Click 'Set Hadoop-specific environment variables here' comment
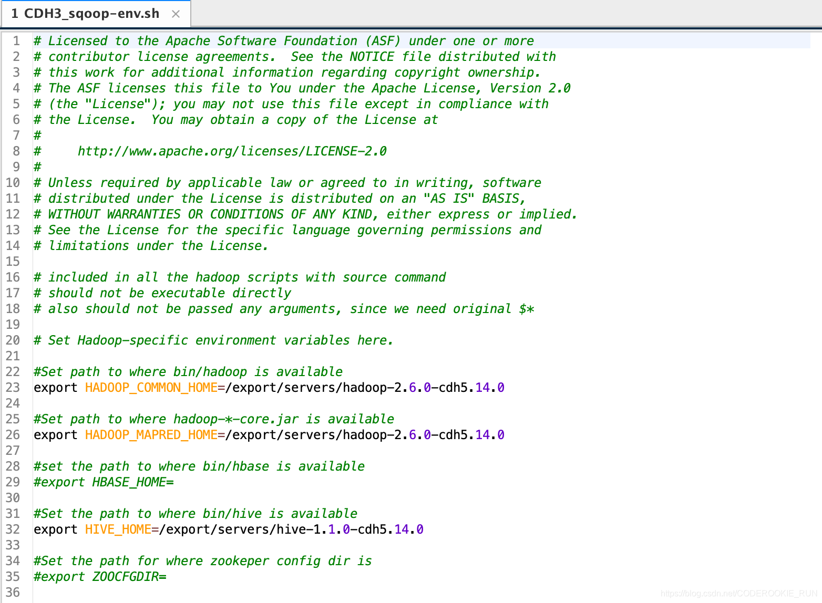 point(213,340)
